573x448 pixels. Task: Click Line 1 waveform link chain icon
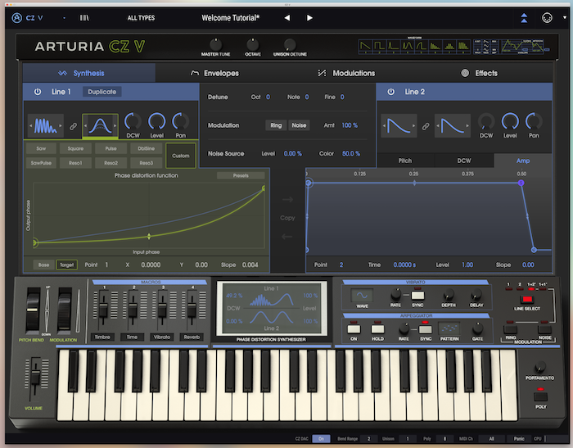[x=73, y=126]
